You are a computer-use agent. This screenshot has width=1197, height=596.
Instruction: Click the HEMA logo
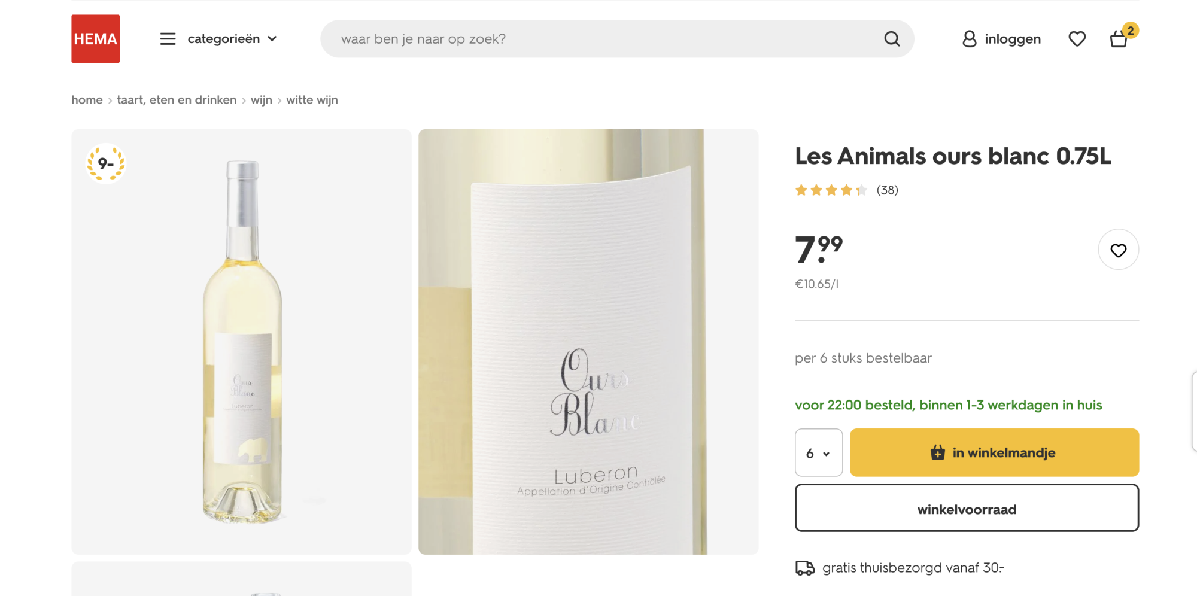click(x=95, y=38)
